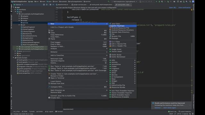Expand the Service submenu arrow
The width and height of the screenshot is (205, 115).
point(135,75)
